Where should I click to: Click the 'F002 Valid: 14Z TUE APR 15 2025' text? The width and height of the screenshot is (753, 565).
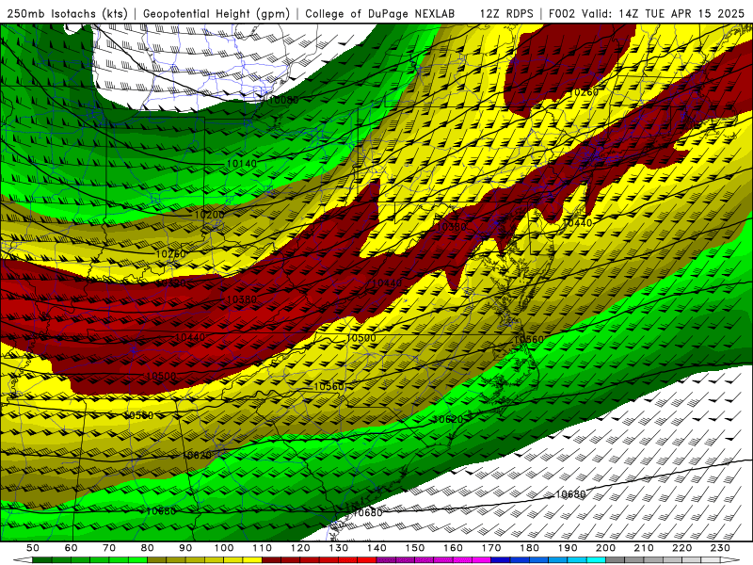pos(646,14)
